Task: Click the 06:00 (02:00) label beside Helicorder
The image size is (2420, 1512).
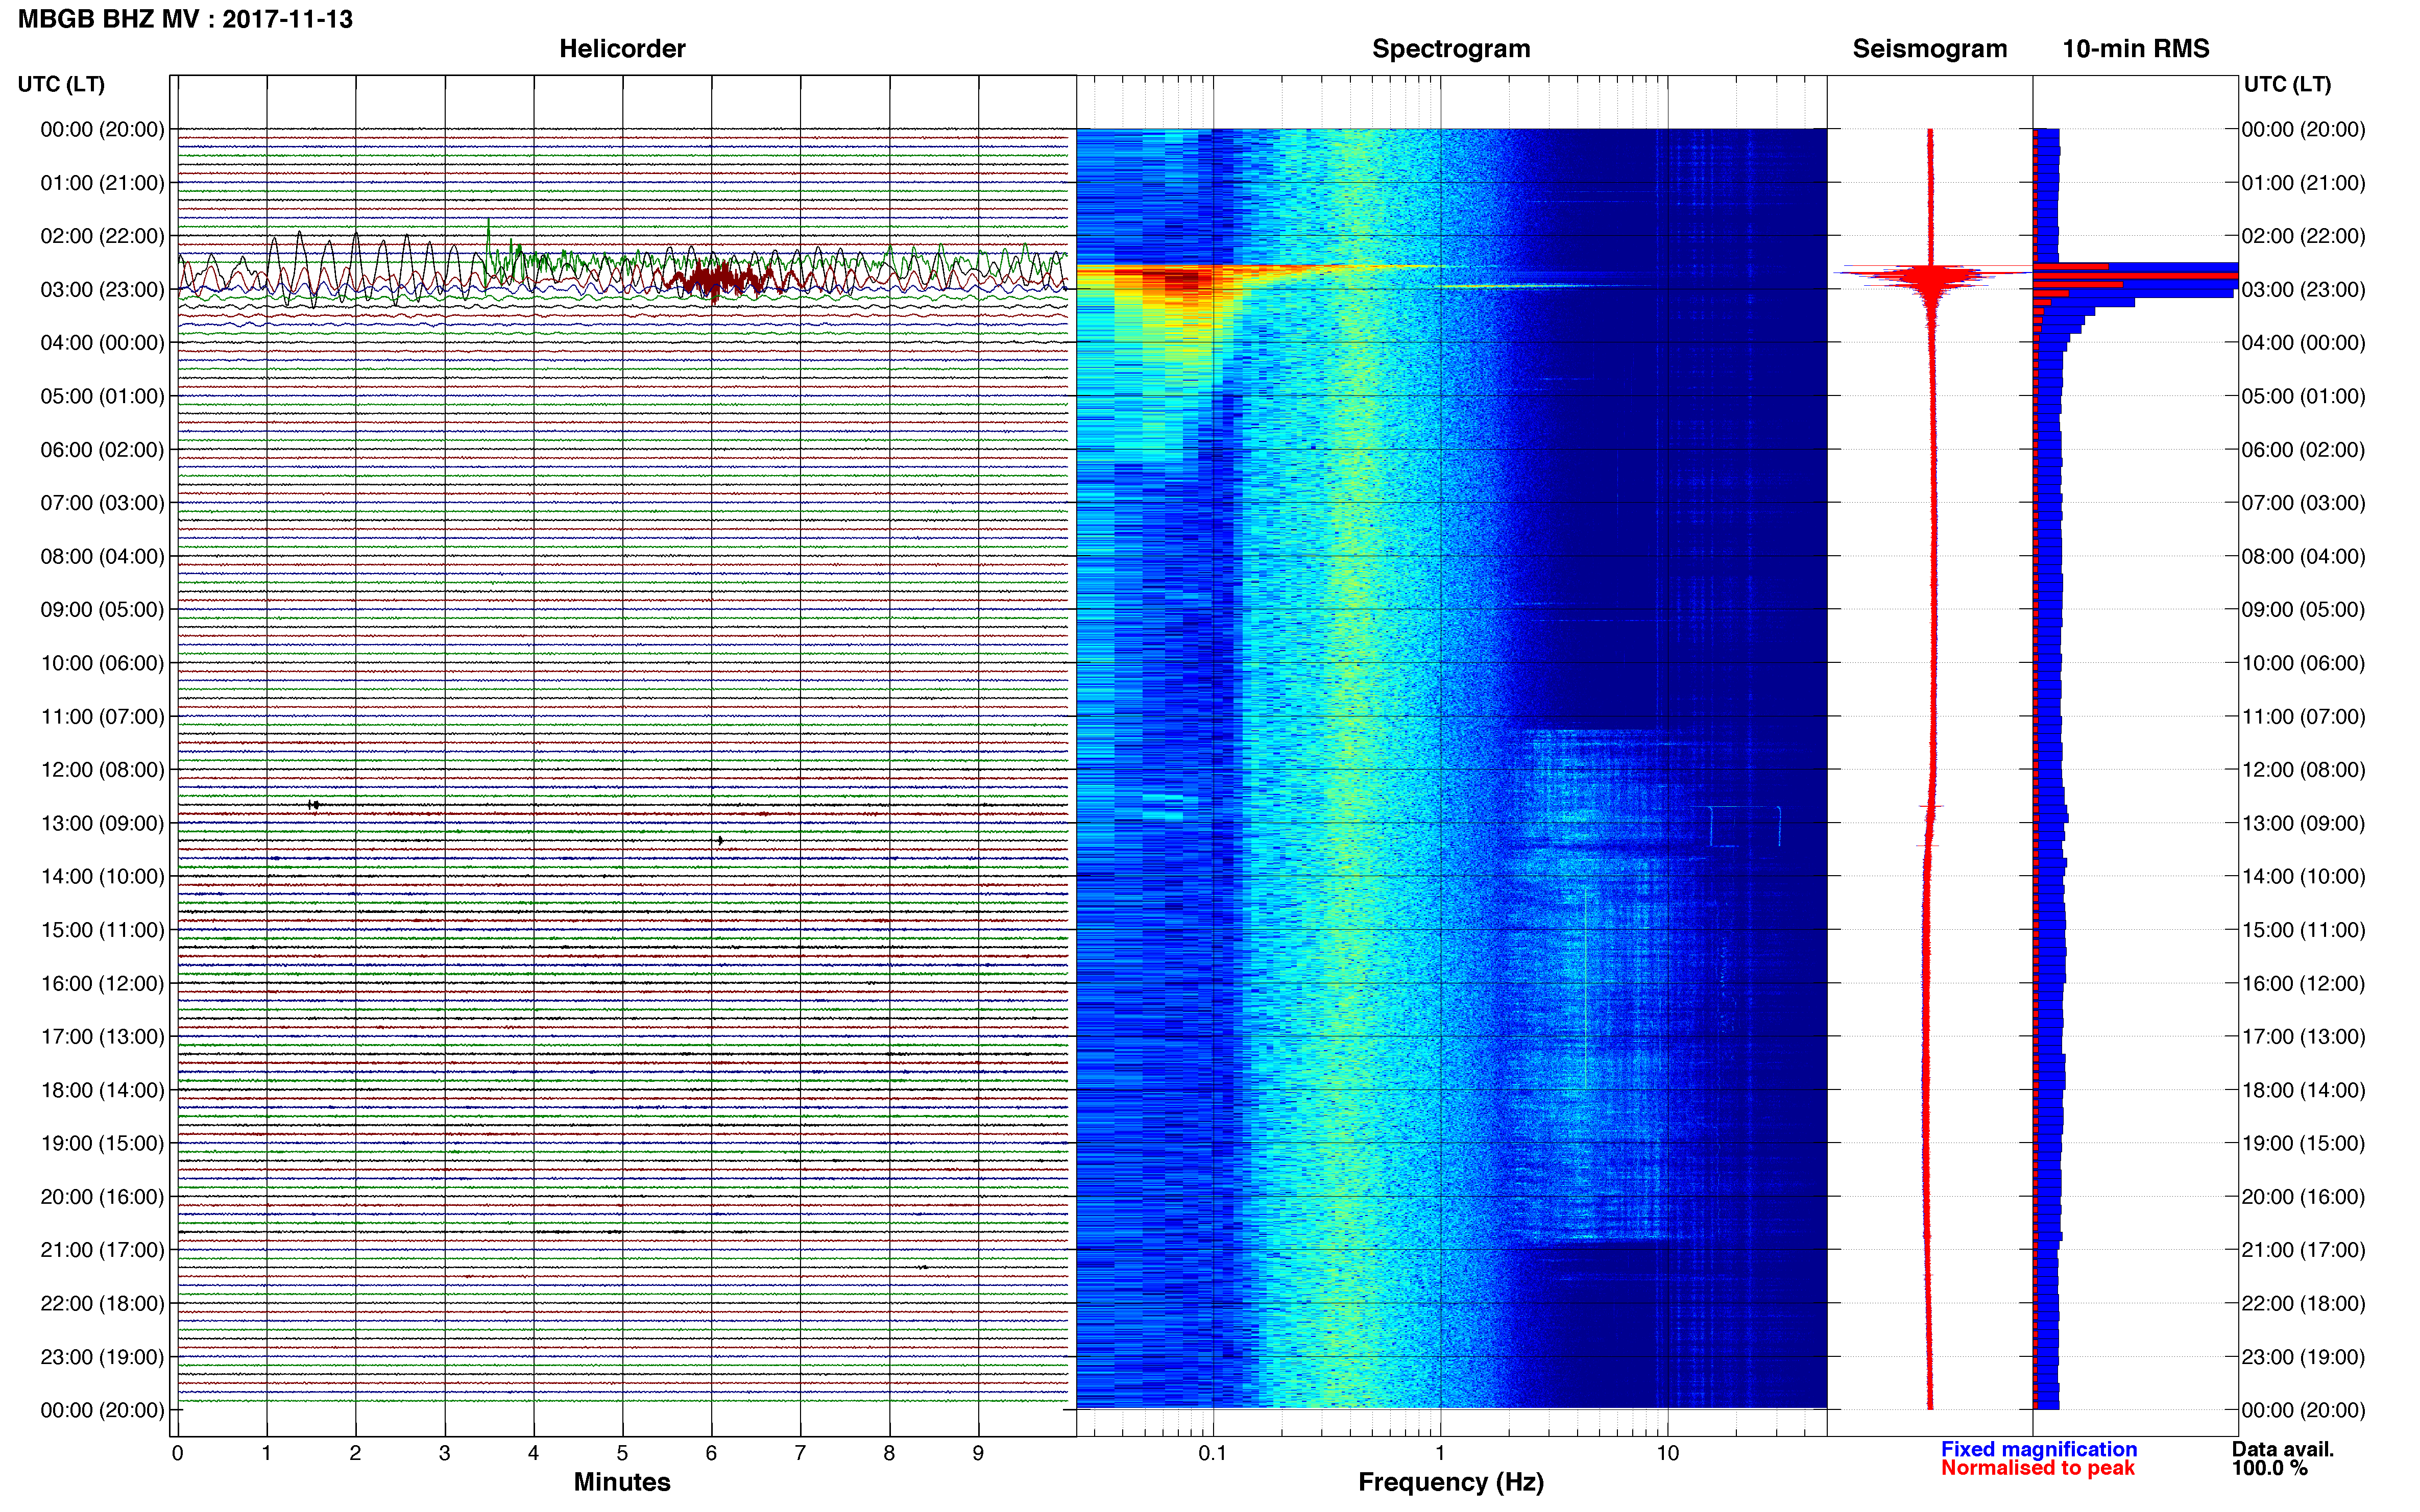Action: (102, 450)
